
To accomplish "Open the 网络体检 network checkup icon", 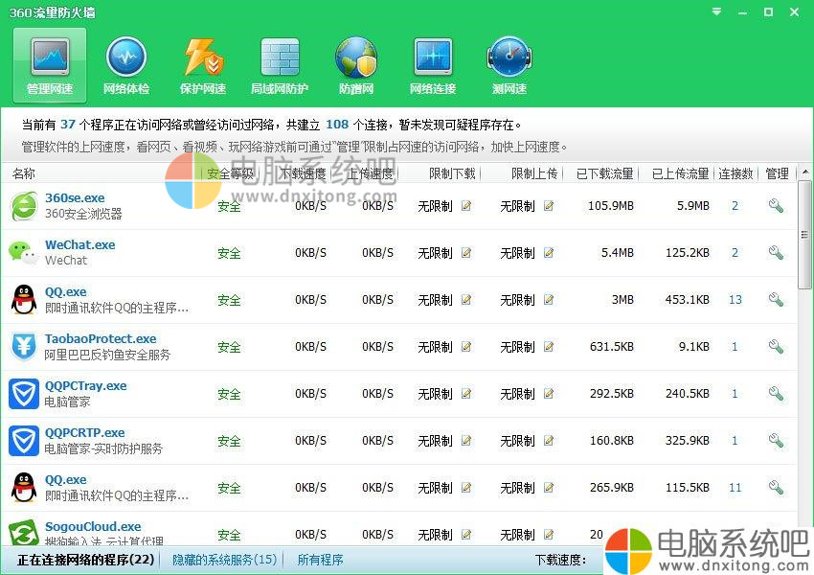I will point(126,65).
